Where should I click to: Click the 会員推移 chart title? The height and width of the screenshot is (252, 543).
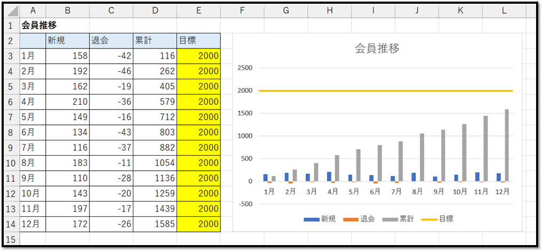[377, 48]
